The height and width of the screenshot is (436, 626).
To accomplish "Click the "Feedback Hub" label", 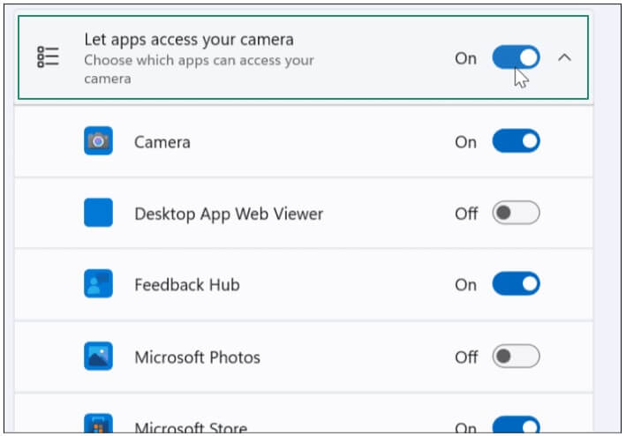I will 187,285.
